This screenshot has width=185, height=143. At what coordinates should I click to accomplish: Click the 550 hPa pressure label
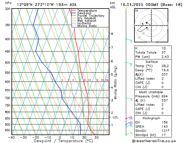pos(8,72)
